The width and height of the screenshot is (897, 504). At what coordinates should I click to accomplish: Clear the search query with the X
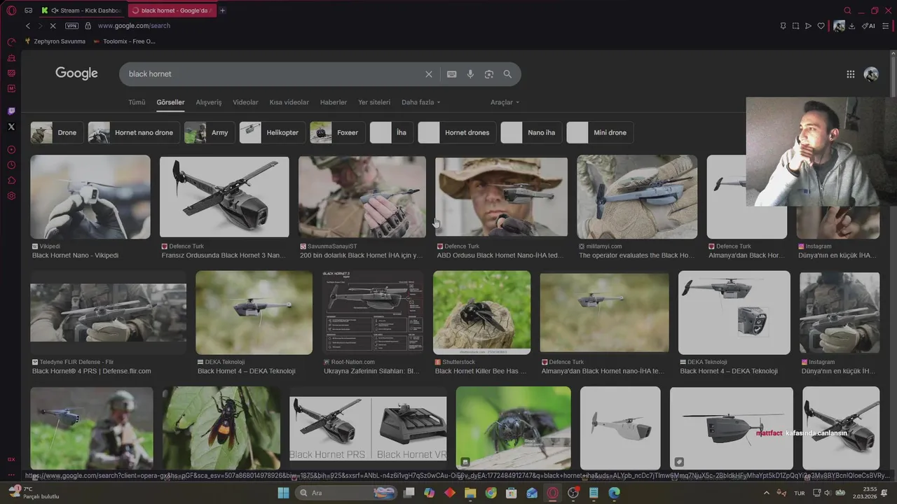coord(429,74)
